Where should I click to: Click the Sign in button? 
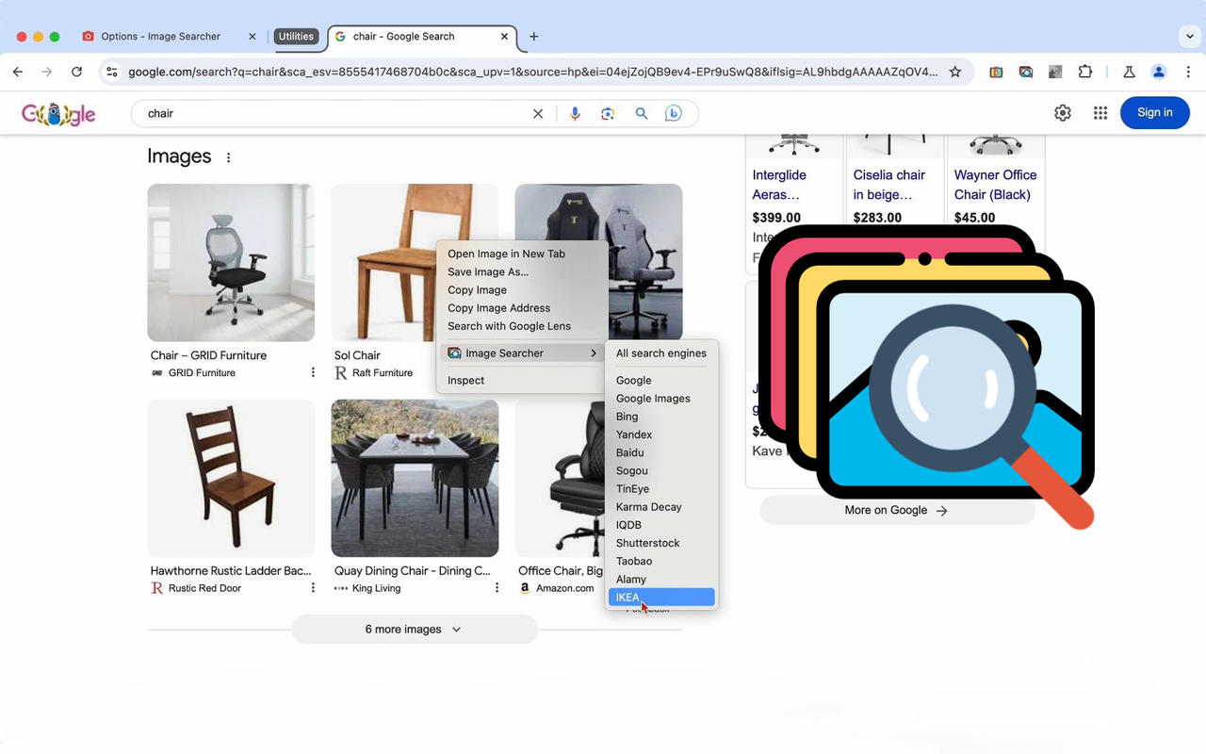[x=1154, y=112]
